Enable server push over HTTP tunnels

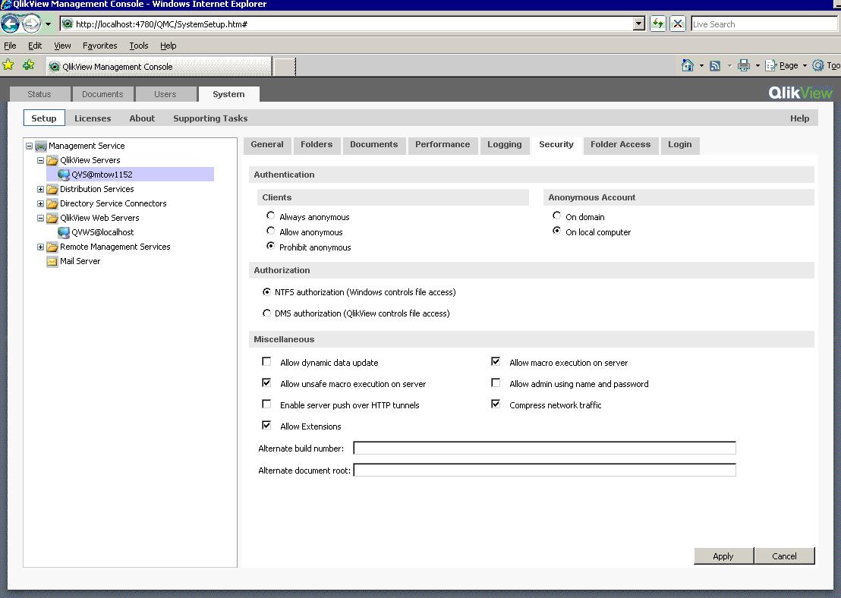point(266,404)
